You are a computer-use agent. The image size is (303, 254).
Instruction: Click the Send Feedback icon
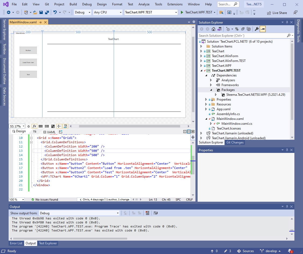[x=295, y=13]
